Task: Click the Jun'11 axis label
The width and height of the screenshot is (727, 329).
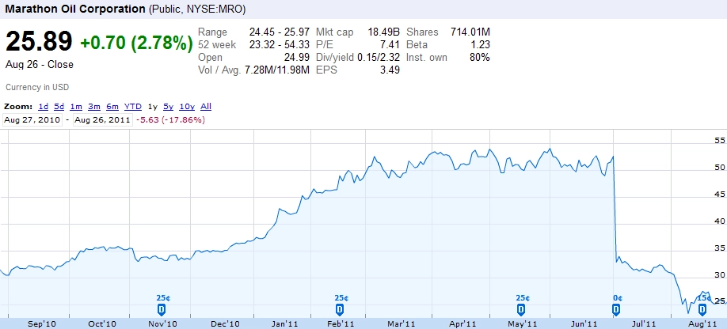Action: tap(584, 323)
